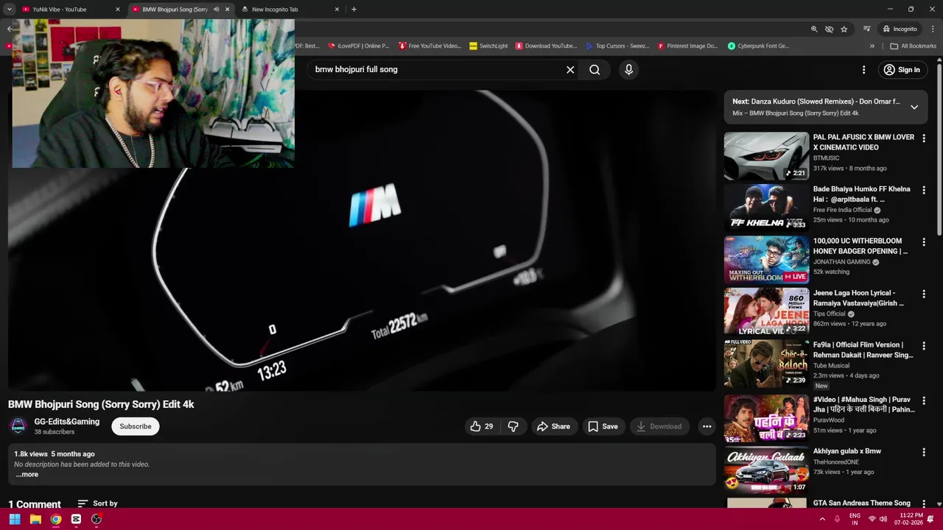This screenshot has width=943, height=530.
Task: Open the media control icon in toolbar
Action: [x=866, y=29]
